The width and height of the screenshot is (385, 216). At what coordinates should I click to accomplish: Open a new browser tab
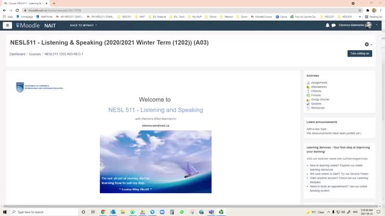54,3
